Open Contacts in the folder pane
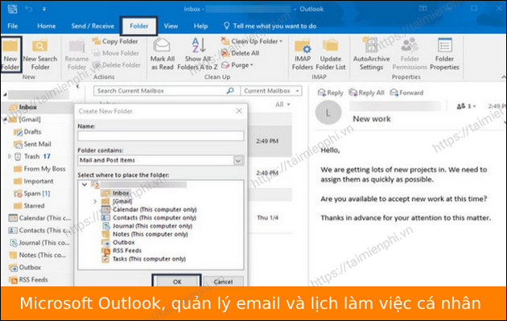Viewport: 507px width, 321px height. click(x=39, y=230)
